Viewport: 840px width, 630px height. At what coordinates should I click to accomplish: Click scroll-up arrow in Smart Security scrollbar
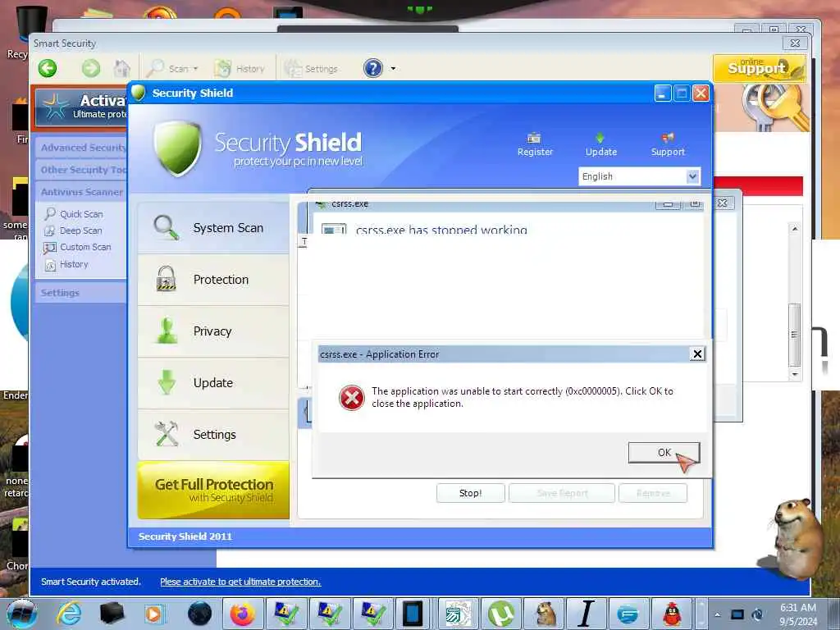pos(795,229)
